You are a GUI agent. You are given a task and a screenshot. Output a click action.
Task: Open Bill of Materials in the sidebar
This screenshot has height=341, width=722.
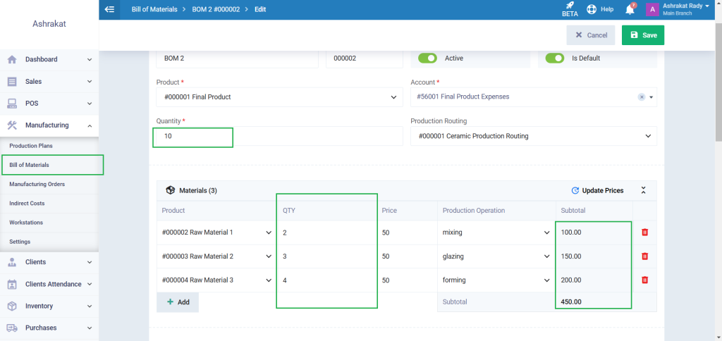(29, 165)
